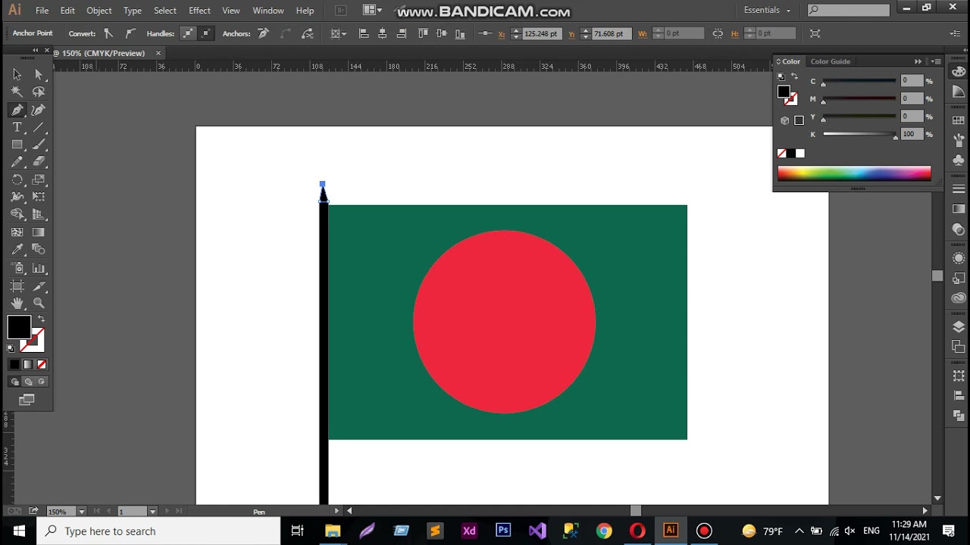
Task: Click the K slider track
Action: tap(859, 134)
